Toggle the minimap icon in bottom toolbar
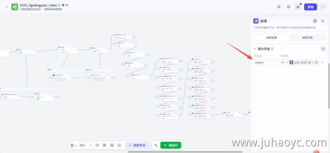 click(119, 145)
